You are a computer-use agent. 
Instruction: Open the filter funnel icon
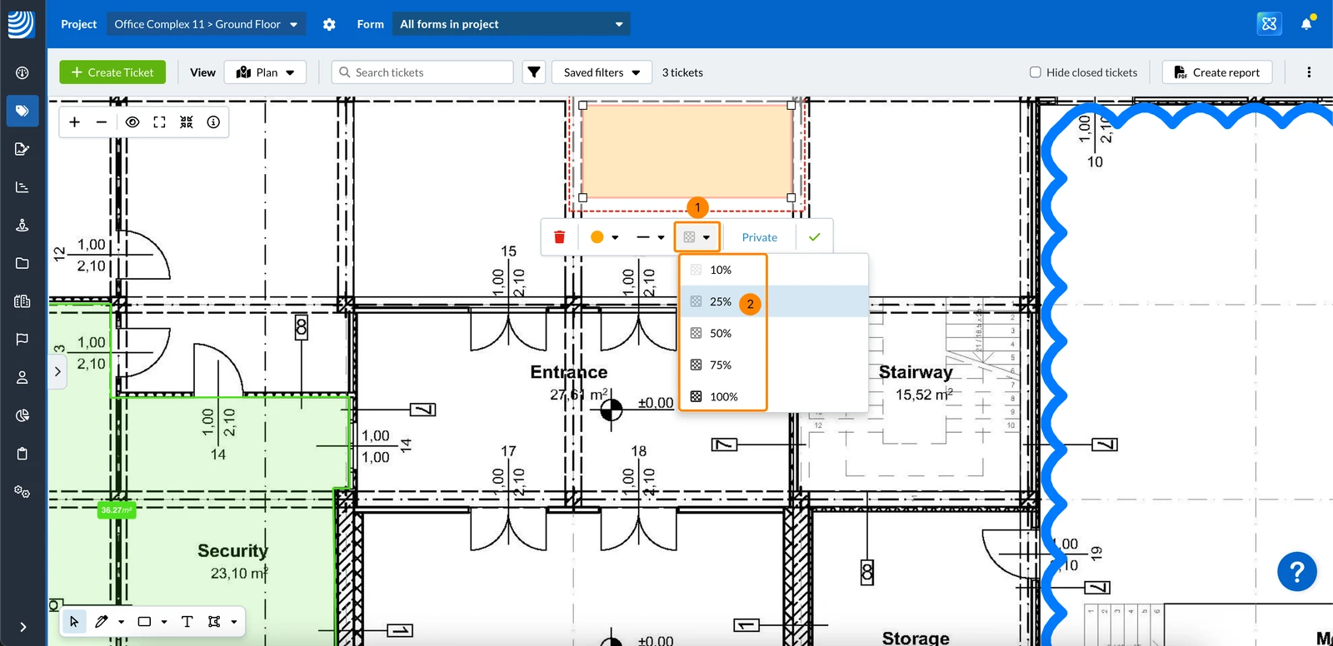tap(534, 72)
